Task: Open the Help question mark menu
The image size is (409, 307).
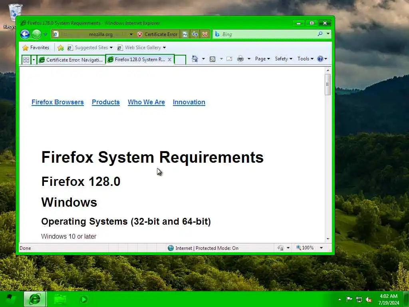Action: point(322,59)
